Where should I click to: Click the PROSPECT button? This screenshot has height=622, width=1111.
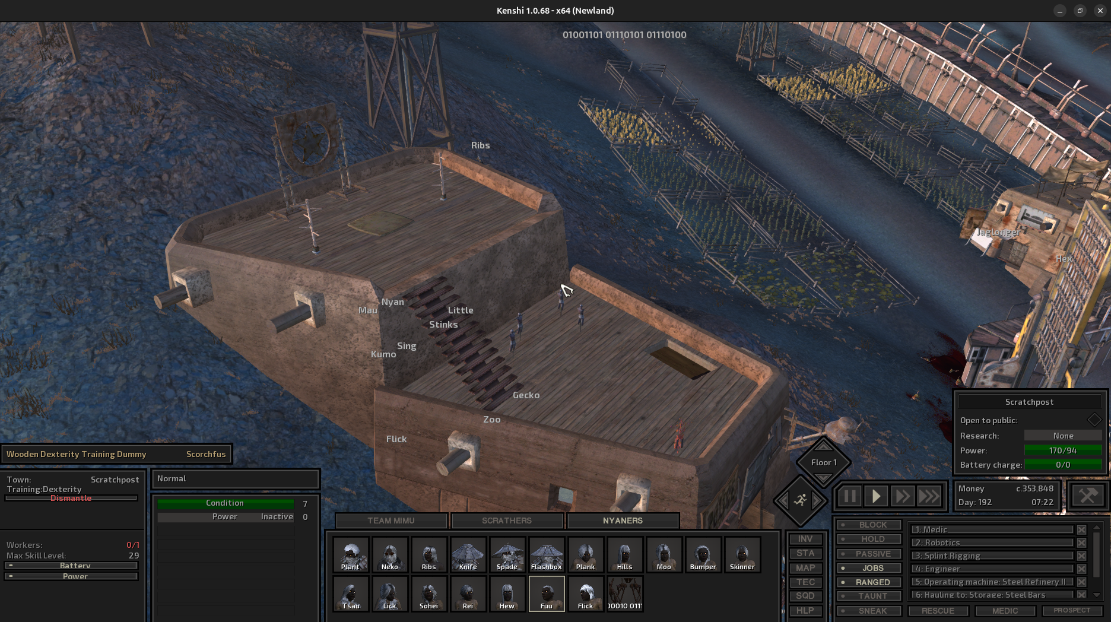tap(1072, 610)
